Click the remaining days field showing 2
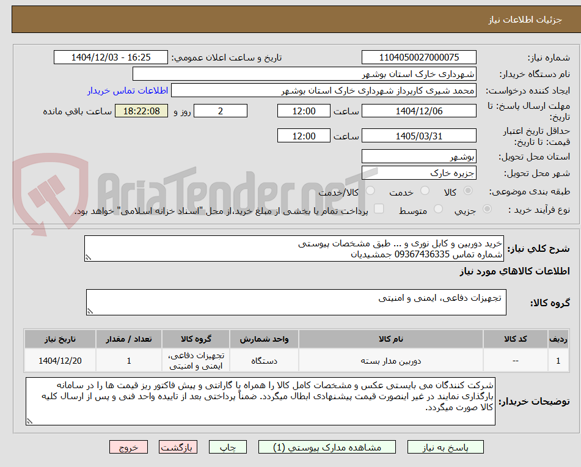581x467 pixels. (221, 111)
